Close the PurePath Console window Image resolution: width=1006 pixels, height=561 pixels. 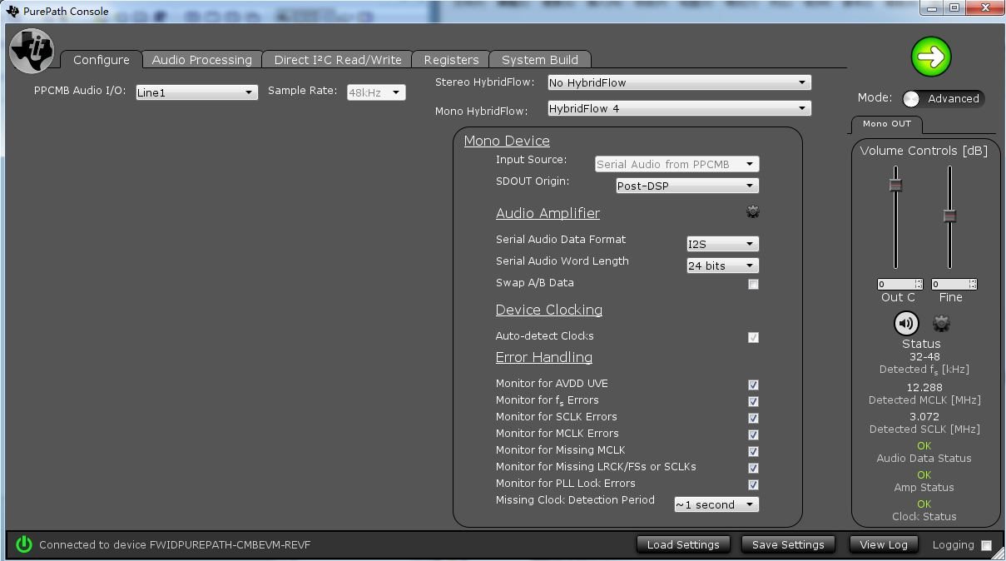click(984, 8)
